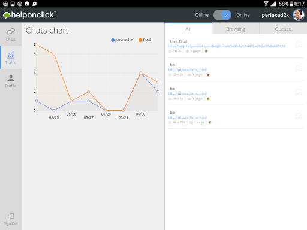The height and width of the screenshot is (230, 307).
Task: Open the app.helponclick.com help link
Action: coord(227,46)
